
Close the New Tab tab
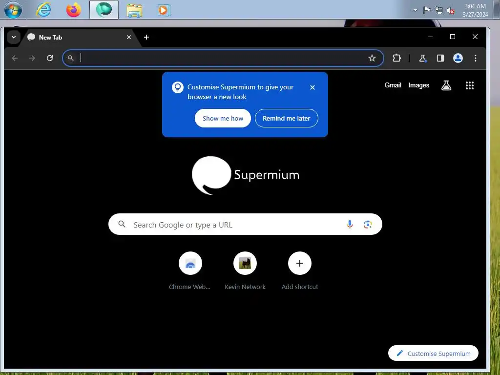point(129,37)
